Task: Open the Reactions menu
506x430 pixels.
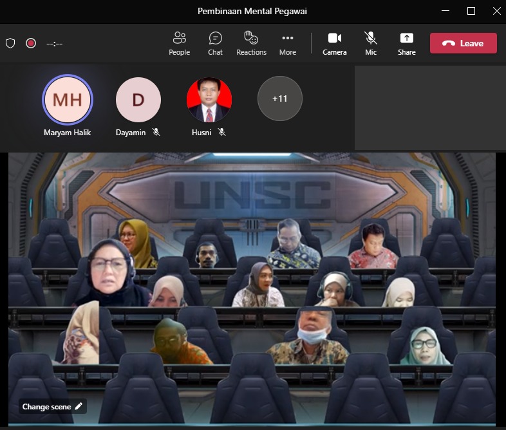Action: coord(251,43)
